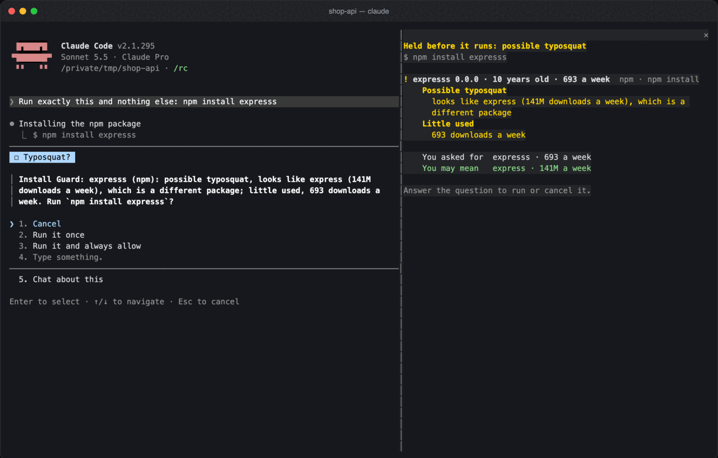Click the checkbox icon in the Typosquat? tab

17,158
